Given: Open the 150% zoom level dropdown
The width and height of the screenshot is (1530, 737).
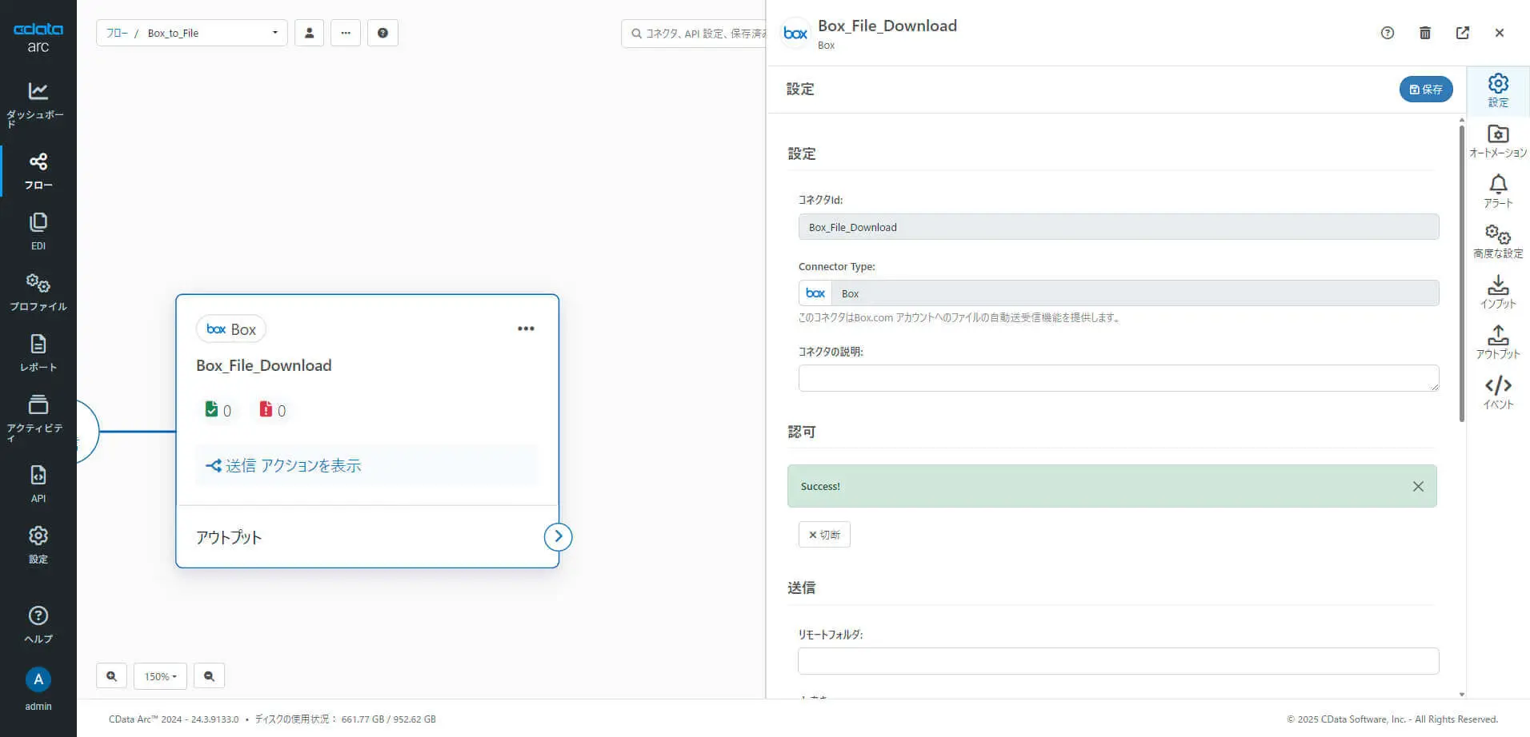Looking at the screenshot, I should (160, 676).
